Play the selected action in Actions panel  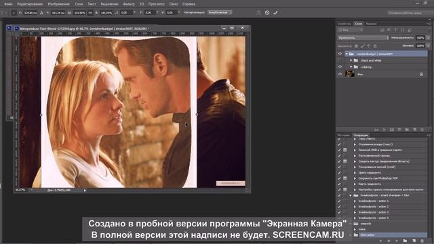click(397, 241)
